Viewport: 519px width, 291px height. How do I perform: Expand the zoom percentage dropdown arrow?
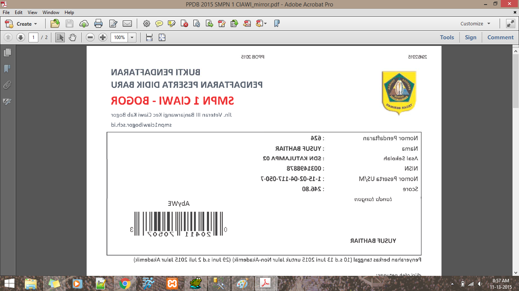(x=132, y=38)
